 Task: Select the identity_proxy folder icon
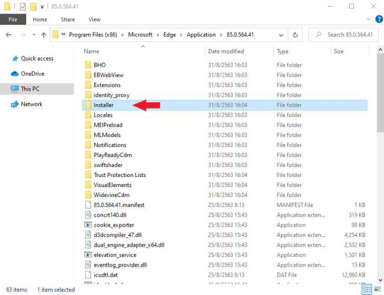tap(88, 95)
